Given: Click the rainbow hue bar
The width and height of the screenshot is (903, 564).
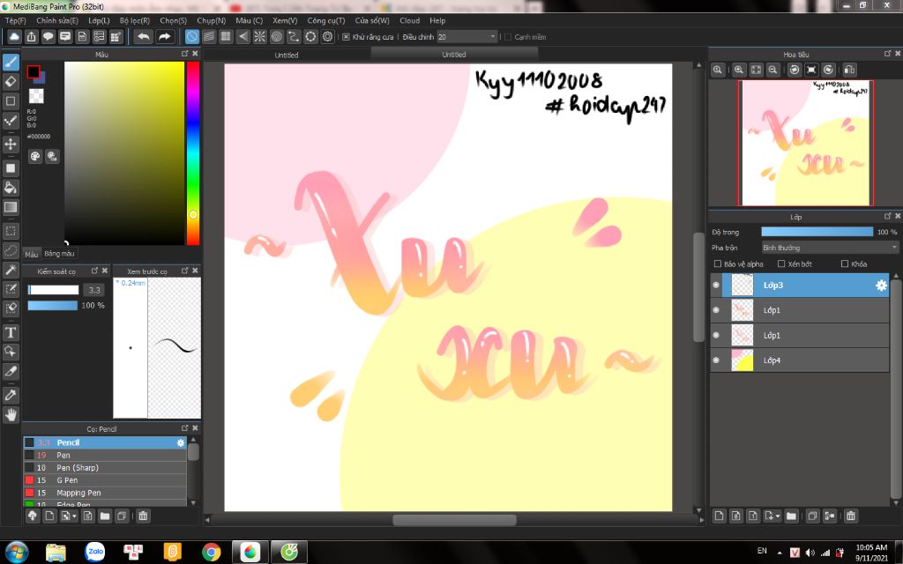Looking at the screenshot, I should coord(193,153).
